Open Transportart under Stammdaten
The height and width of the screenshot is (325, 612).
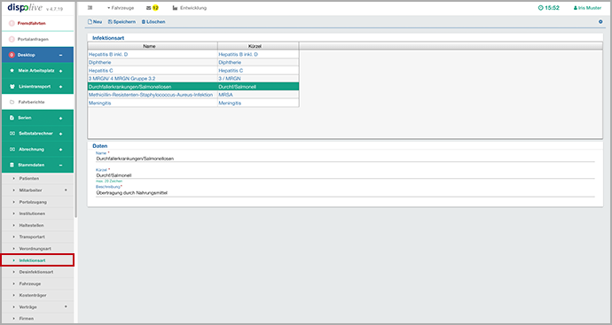point(37,237)
